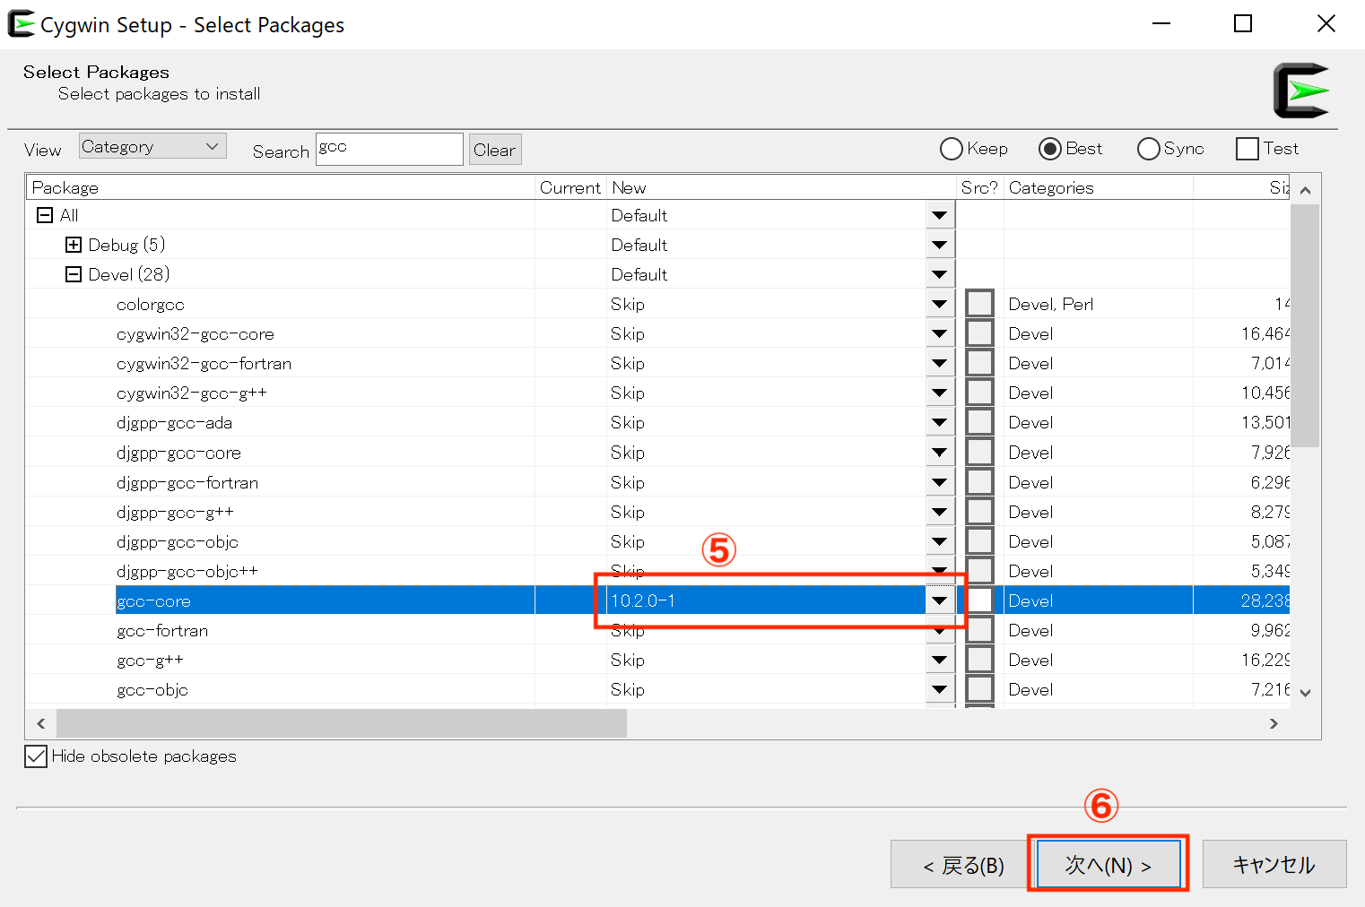The height and width of the screenshot is (907, 1365).
Task: Click the Src? column header
Action: [x=979, y=187]
